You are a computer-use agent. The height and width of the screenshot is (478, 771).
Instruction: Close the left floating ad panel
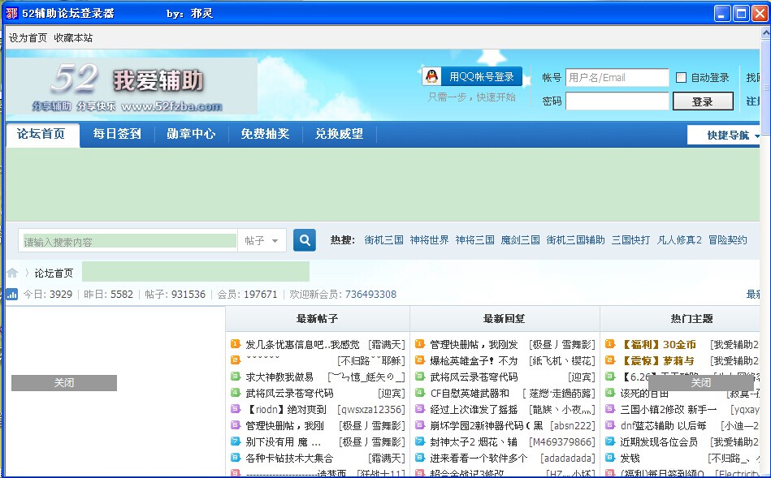[x=64, y=383]
